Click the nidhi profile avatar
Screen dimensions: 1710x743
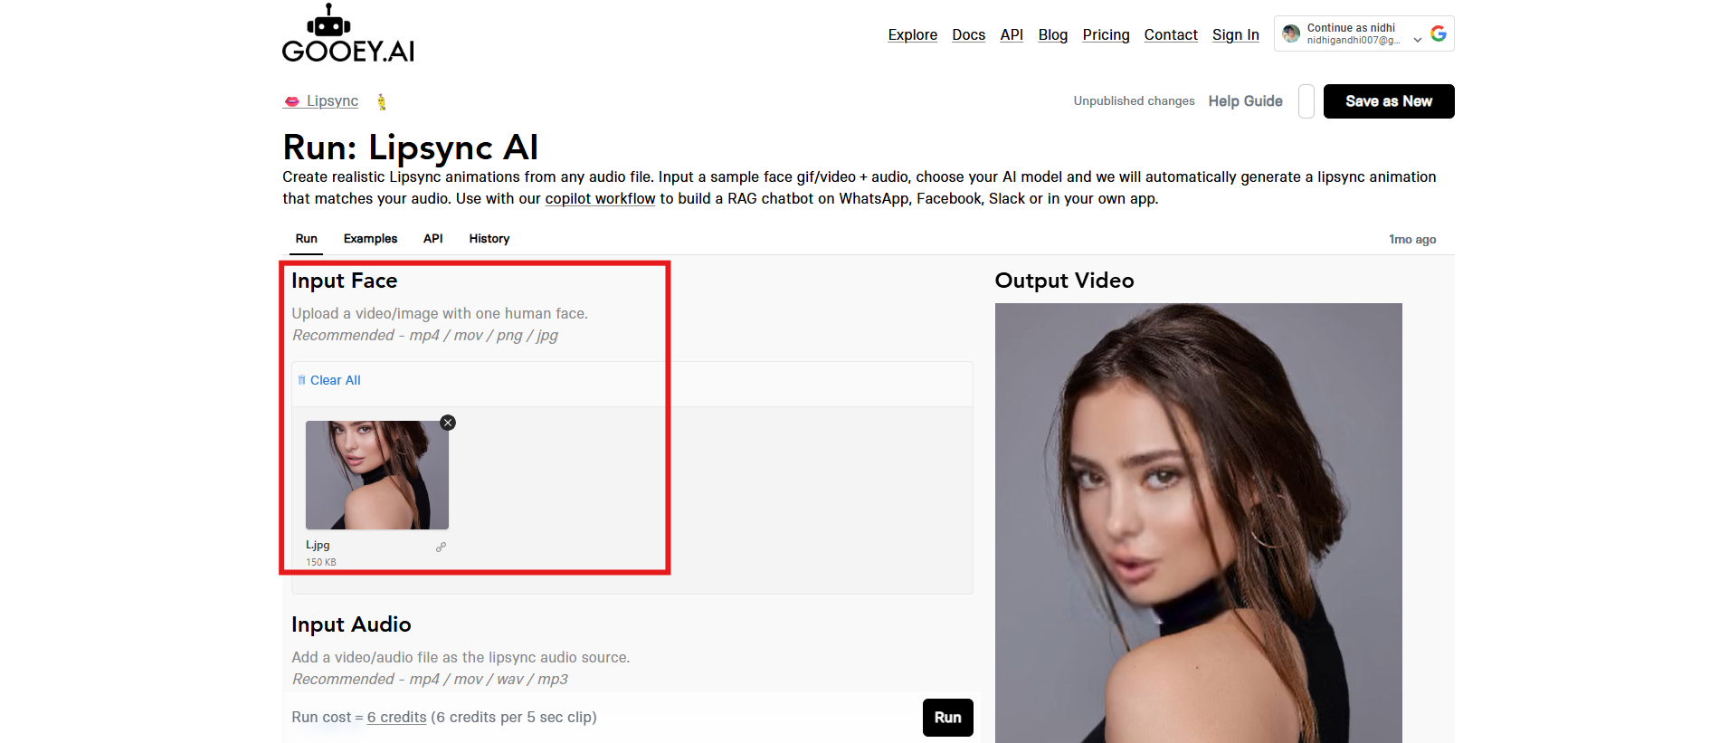pos(1291,33)
